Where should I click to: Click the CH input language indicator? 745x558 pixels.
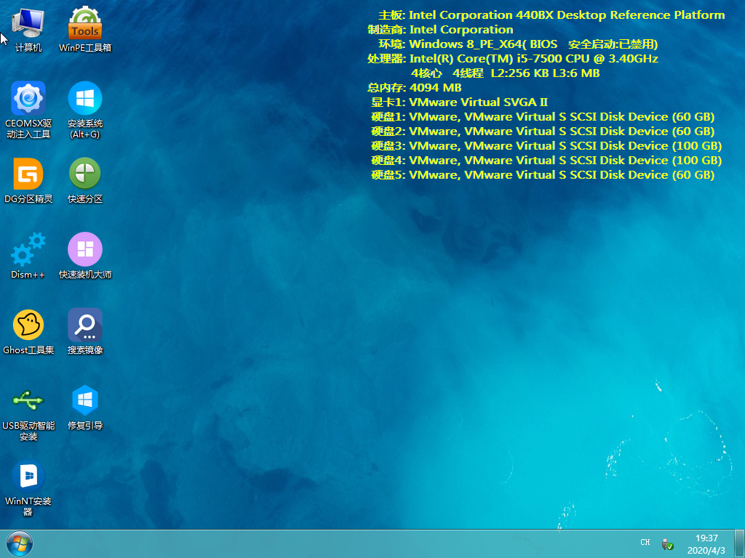click(645, 542)
